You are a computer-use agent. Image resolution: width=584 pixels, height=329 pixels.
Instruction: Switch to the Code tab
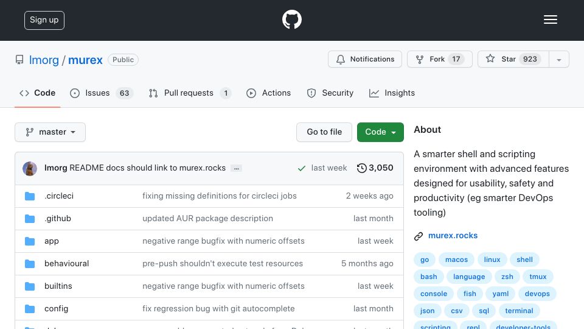pyautogui.click(x=37, y=93)
